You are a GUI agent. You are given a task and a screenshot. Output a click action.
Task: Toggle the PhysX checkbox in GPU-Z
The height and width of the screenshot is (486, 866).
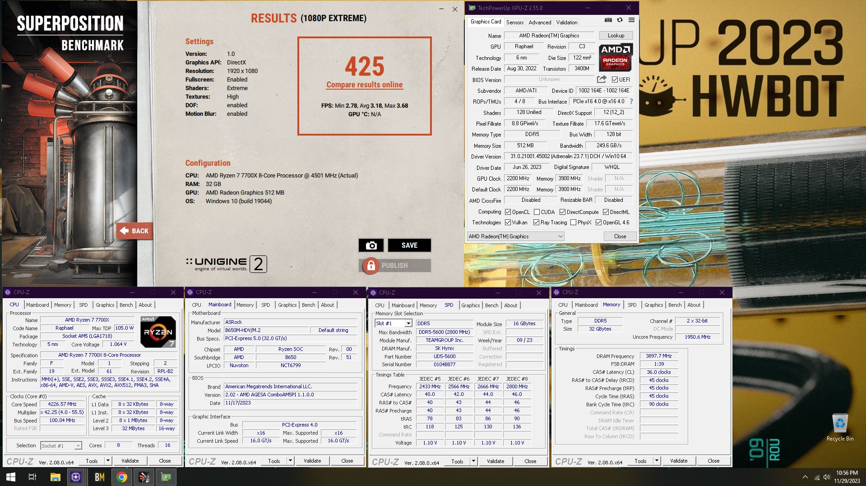point(573,223)
